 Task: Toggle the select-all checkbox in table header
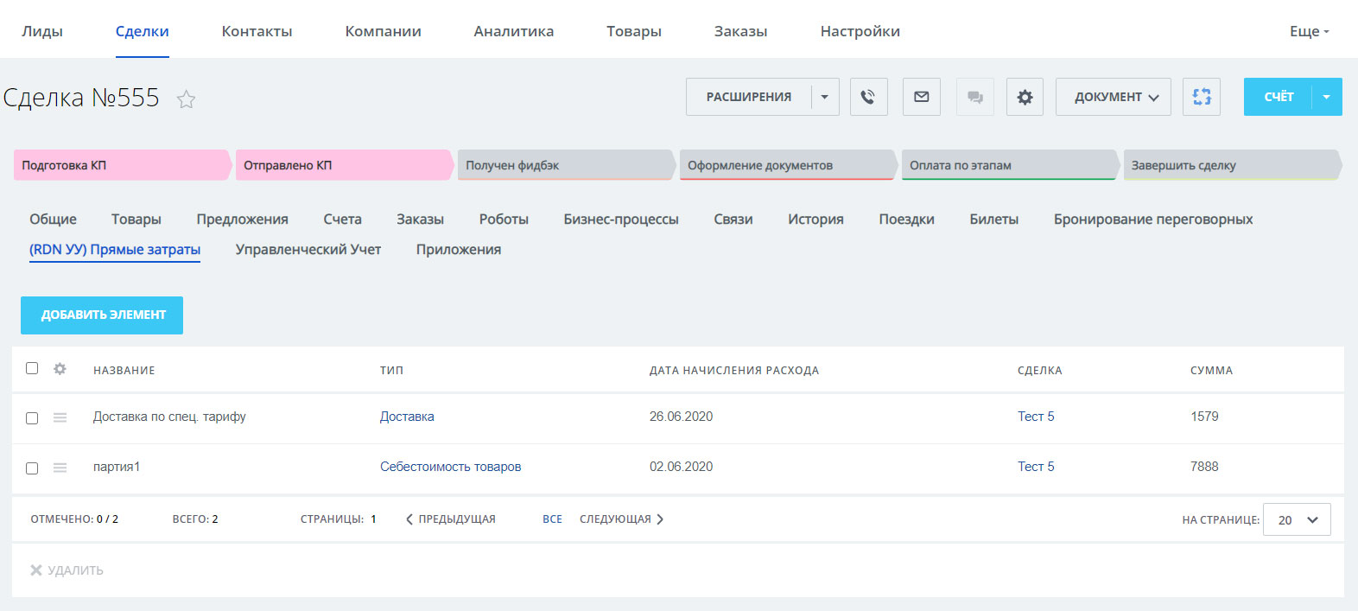click(32, 368)
